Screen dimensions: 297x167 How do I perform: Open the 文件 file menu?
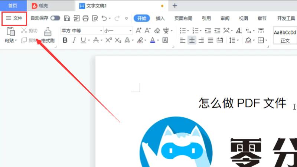click(x=14, y=18)
